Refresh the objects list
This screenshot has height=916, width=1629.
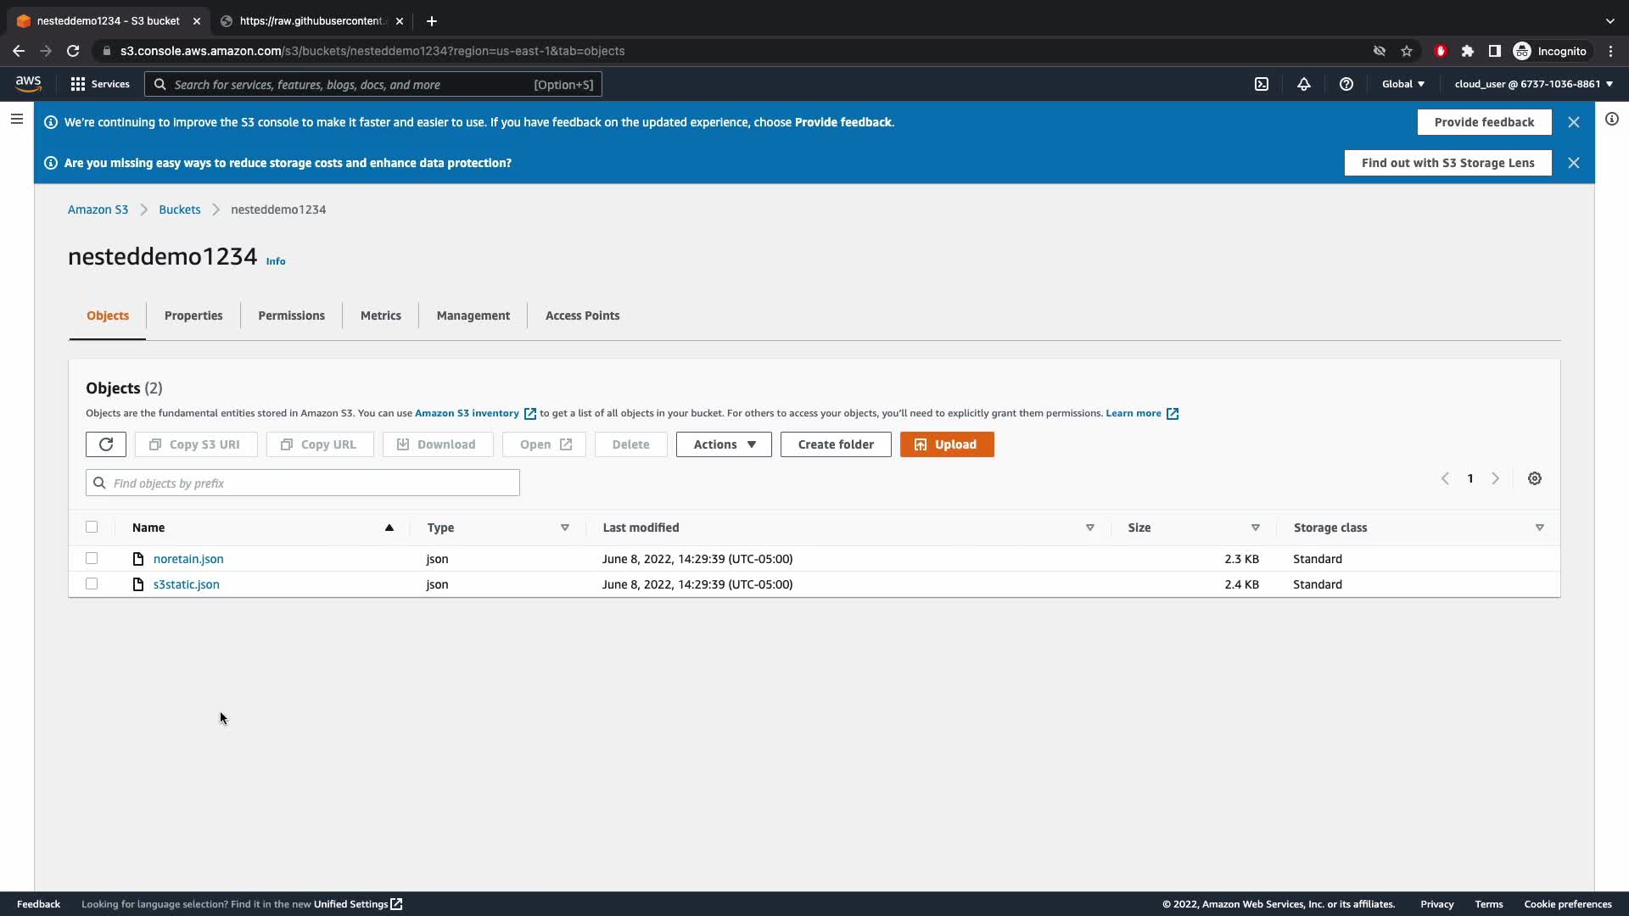(x=106, y=444)
